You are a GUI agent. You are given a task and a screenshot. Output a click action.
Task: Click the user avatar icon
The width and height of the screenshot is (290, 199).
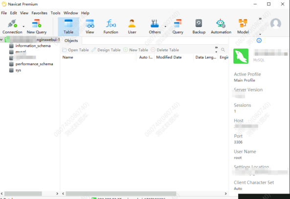(276, 24)
